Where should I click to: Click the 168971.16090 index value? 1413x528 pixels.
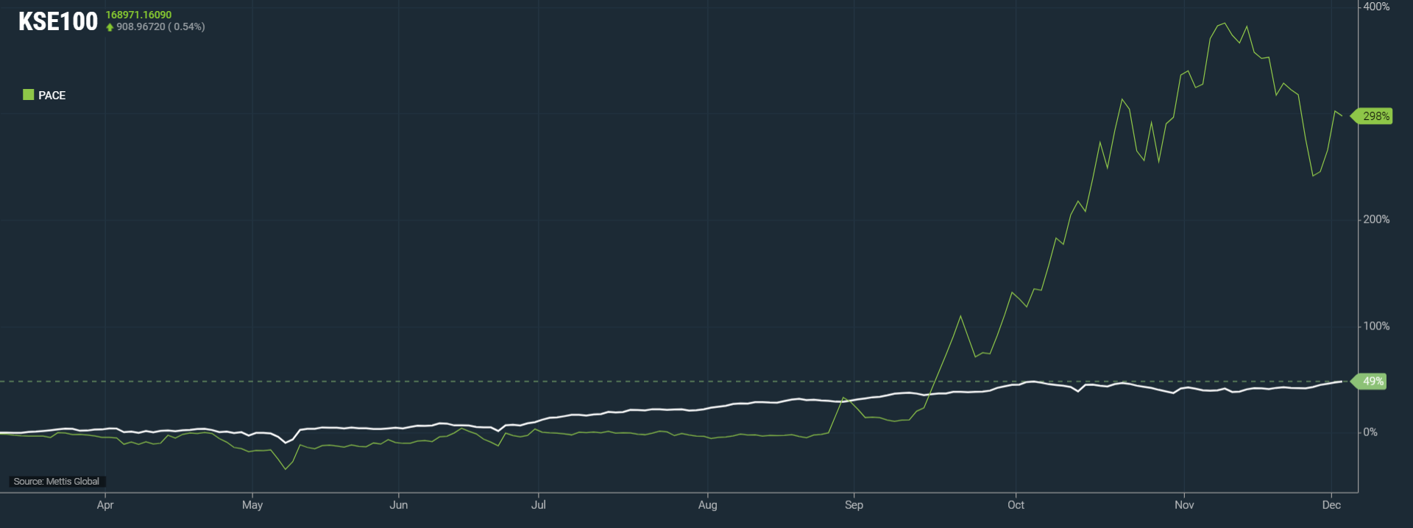click(138, 15)
